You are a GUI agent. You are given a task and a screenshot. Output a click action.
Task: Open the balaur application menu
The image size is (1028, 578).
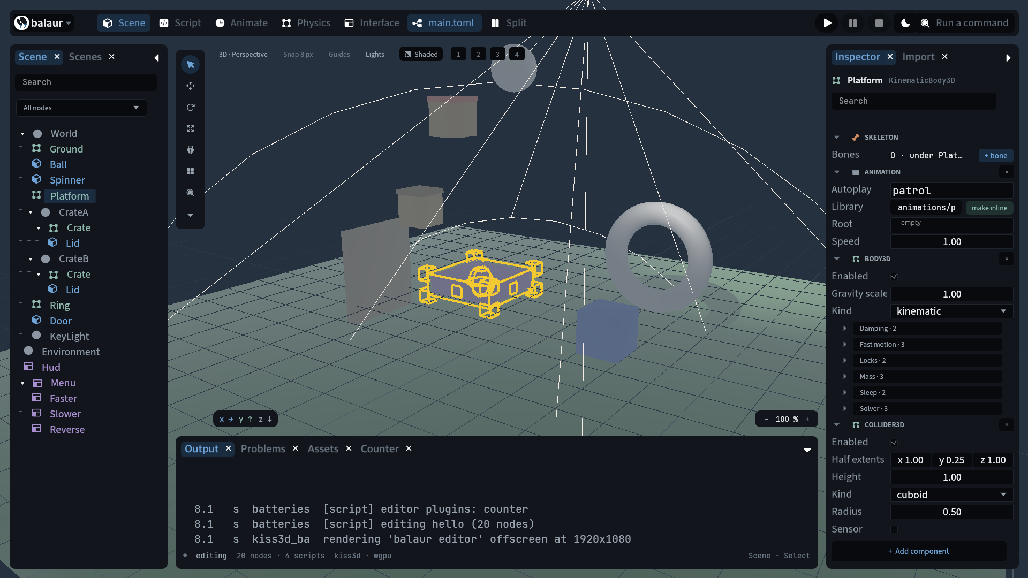pos(43,23)
